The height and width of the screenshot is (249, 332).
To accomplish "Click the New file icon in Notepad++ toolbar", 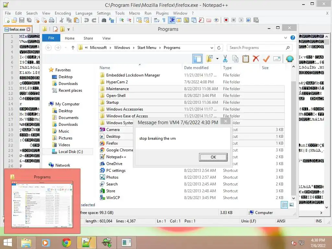I will [x=7, y=20].
